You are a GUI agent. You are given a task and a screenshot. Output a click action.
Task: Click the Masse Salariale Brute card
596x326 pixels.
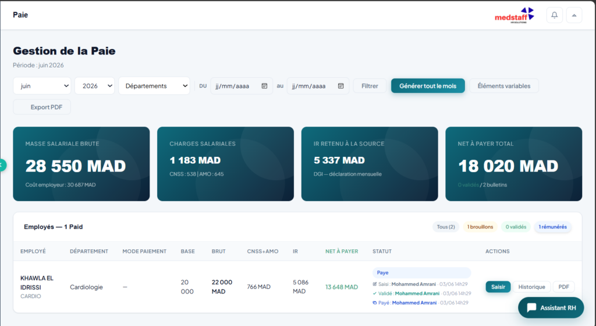click(x=81, y=164)
